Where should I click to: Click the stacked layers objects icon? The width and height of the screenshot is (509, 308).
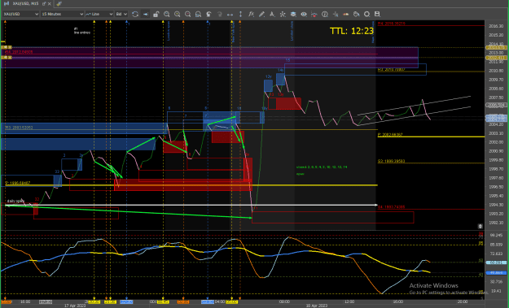(x=293, y=14)
